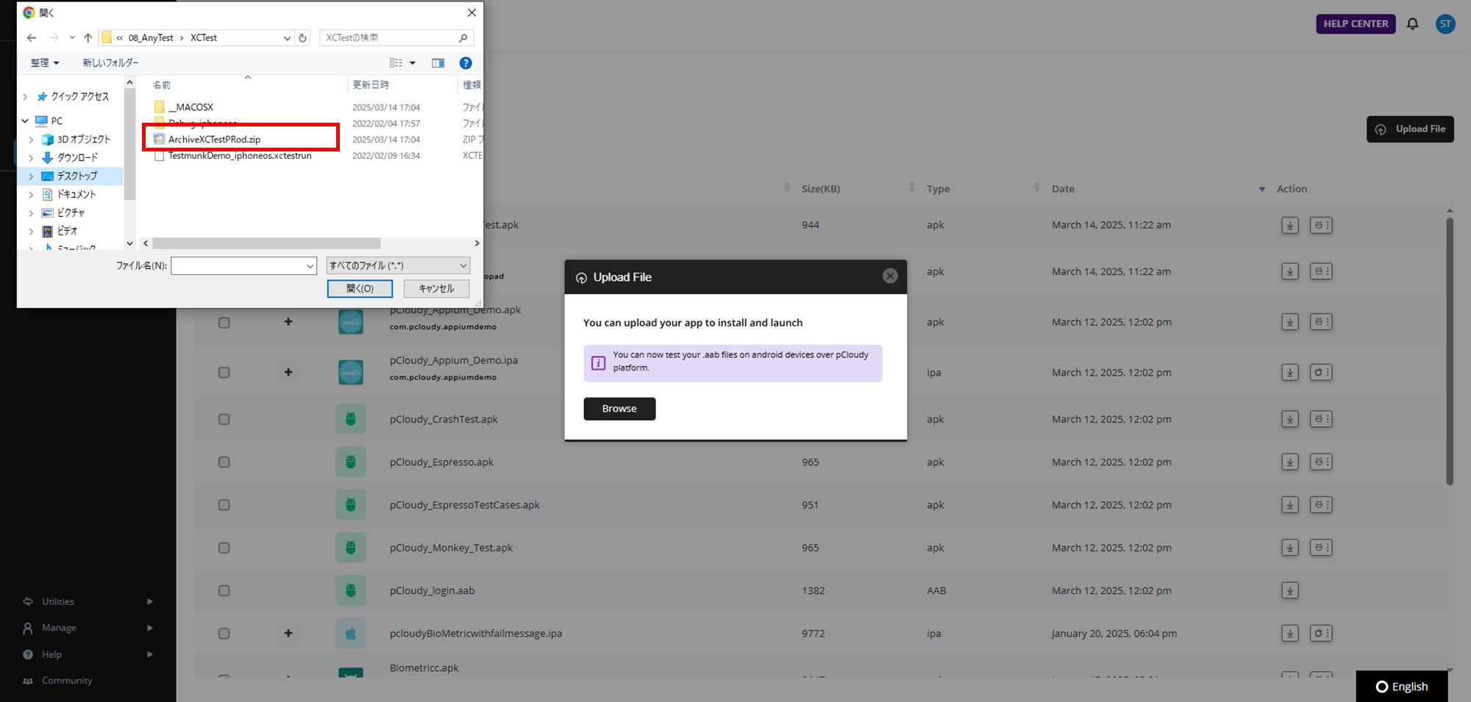Expand plus for pcloudyBioMetricwithfailmessage.ipa row
The width and height of the screenshot is (1471, 702).
point(288,633)
